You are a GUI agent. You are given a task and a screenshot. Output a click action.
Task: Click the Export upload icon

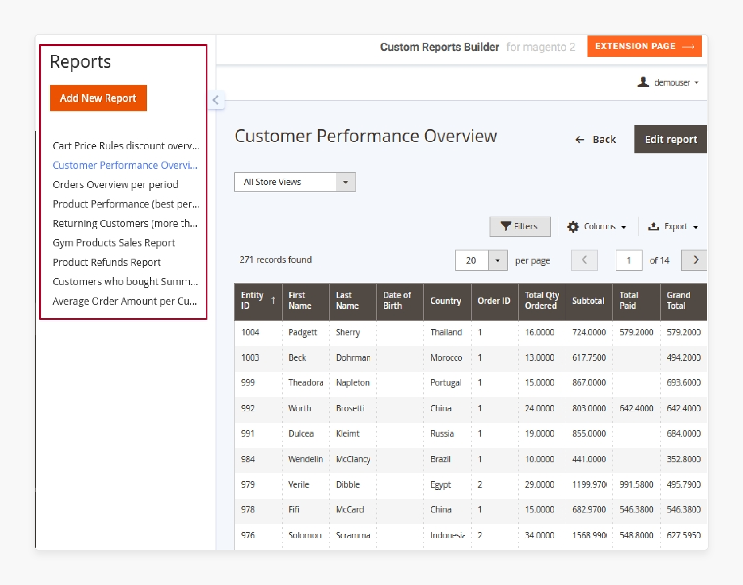coord(653,227)
